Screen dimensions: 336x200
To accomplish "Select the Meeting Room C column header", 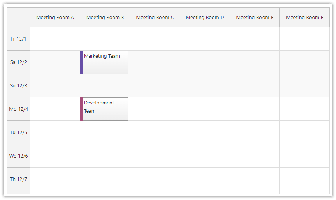I will point(155,17).
